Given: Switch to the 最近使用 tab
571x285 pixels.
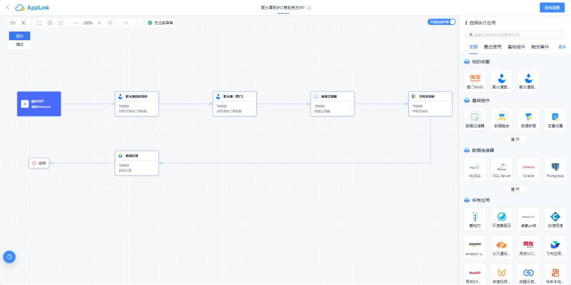Looking at the screenshot, I should (492, 47).
